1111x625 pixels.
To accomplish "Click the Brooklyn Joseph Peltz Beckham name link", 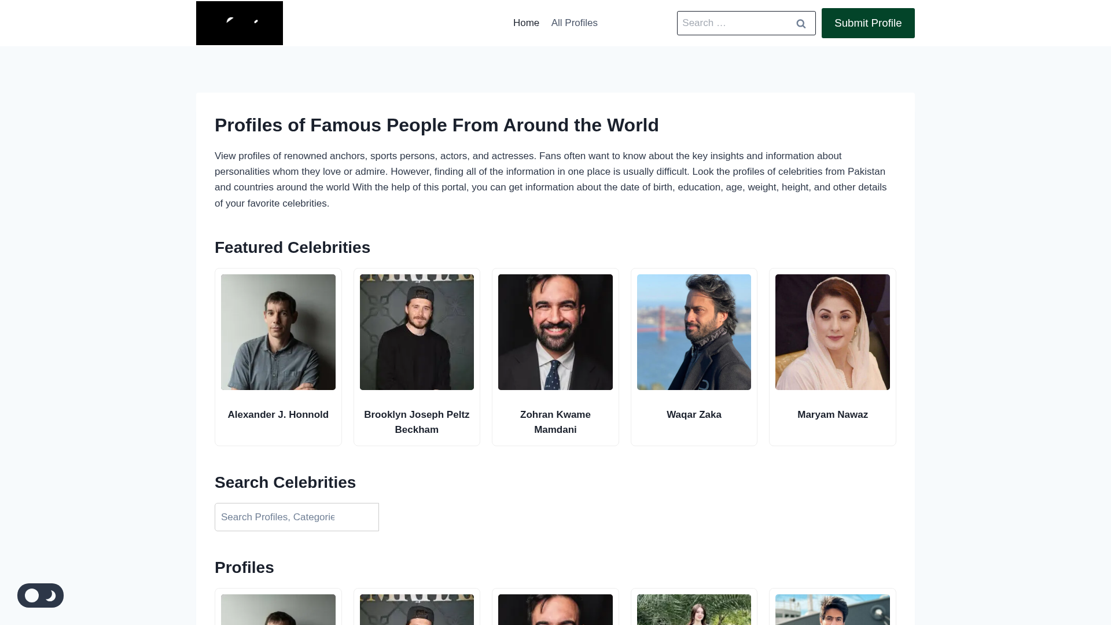I will [x=417, y=422].
